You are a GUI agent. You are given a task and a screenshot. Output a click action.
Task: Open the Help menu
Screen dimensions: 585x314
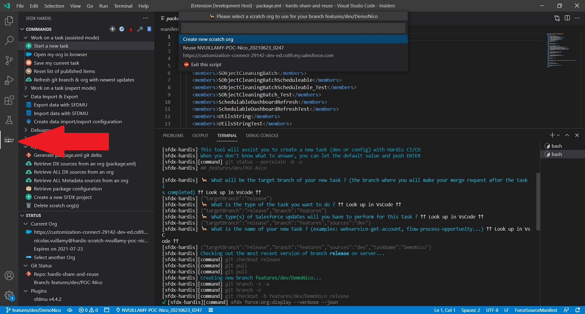pyautogui.click(x=143, y=6)
